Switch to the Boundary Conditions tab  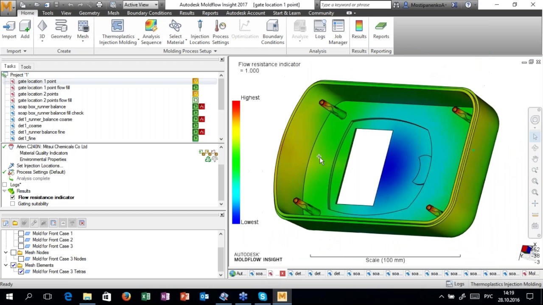149,13
